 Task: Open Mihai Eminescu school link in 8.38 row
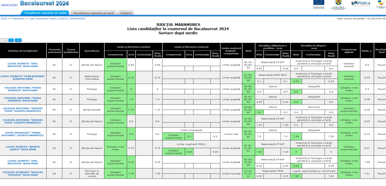click(x=23, y=99)
